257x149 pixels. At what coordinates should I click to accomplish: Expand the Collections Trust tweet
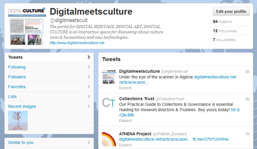[125, 120]
